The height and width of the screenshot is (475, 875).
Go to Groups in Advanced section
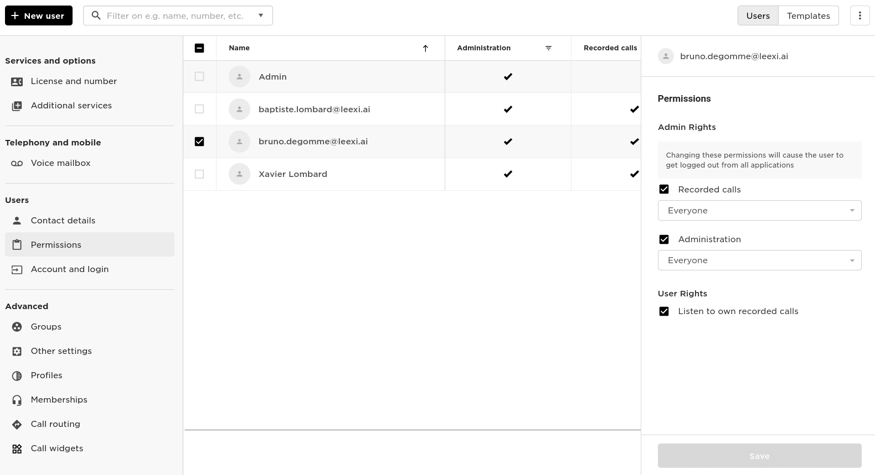[46, 327]
